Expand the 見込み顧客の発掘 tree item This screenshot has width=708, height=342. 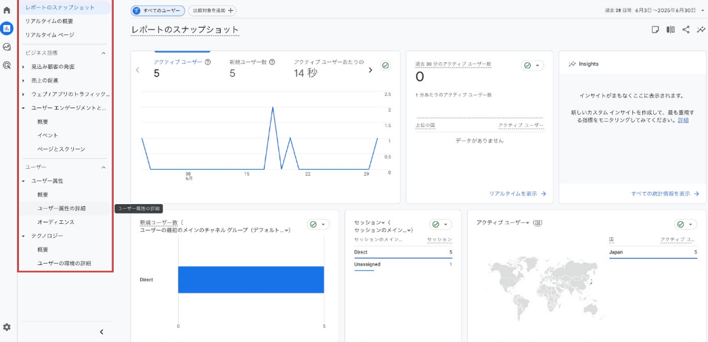(x=23, y=67)
